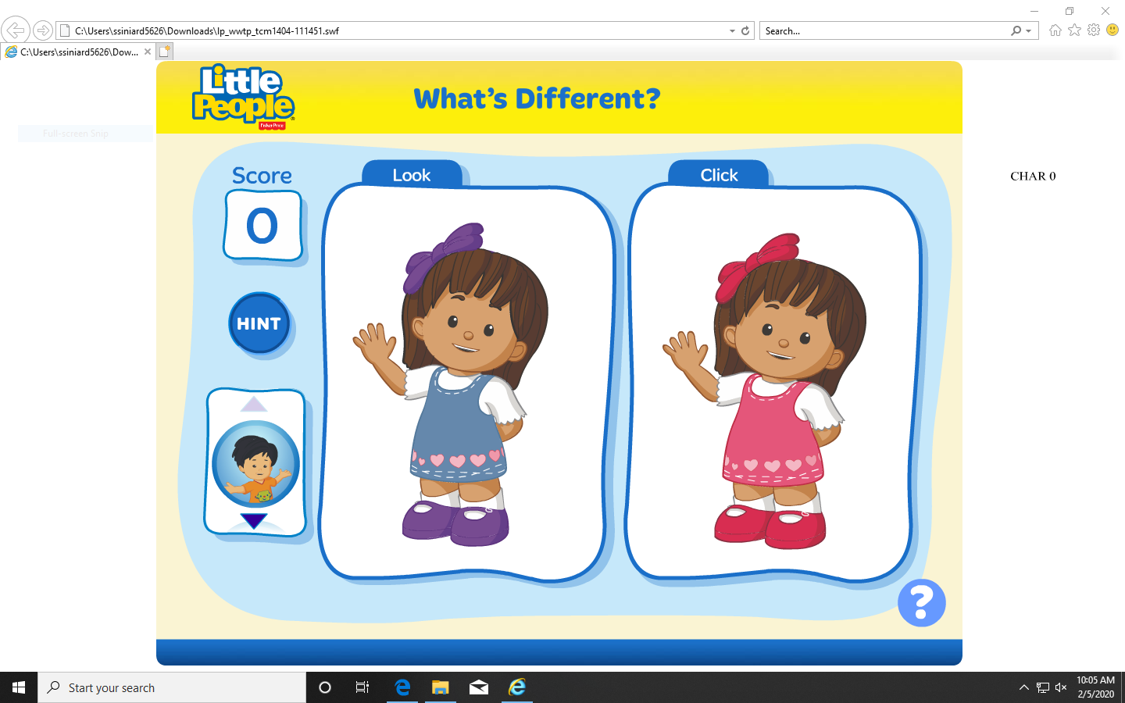This screenshot has height=703, width=1125.
Task: Click the taskbar 'Start your search' box
Action: [x=172, y=687]
